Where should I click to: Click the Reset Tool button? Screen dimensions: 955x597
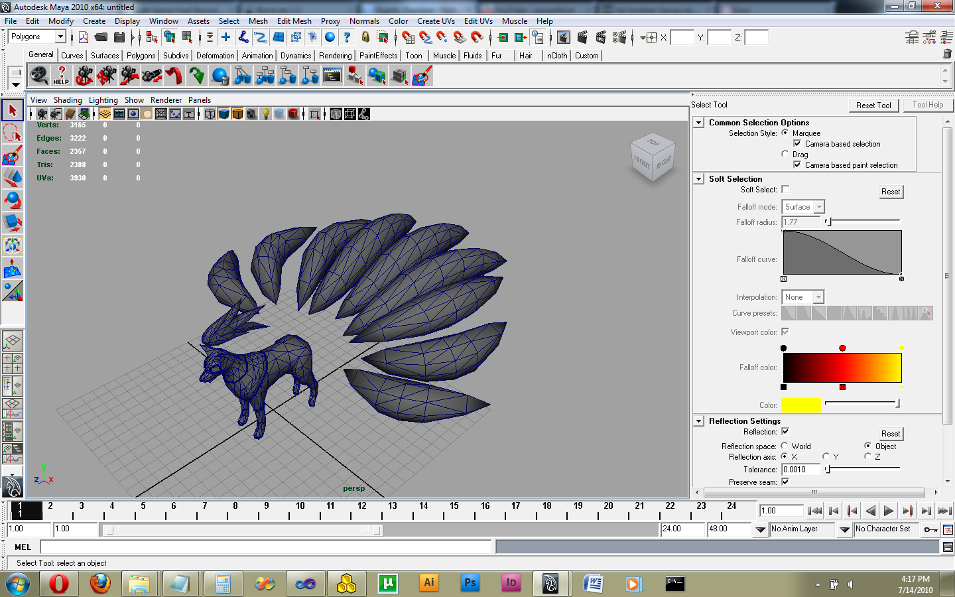point(873,105)
